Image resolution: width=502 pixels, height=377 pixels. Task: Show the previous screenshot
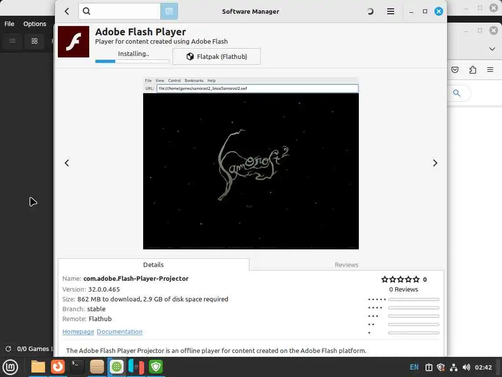tap(67, 163)
